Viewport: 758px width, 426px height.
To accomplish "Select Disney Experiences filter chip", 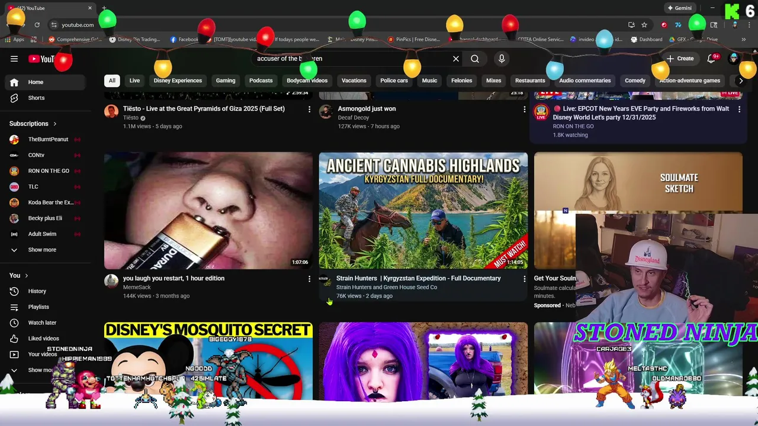I will coord(178,80).
